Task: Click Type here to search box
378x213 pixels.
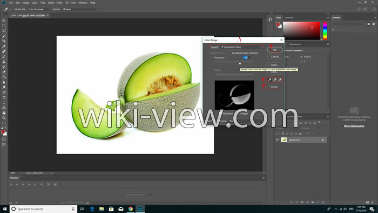Action: [43, 209]
